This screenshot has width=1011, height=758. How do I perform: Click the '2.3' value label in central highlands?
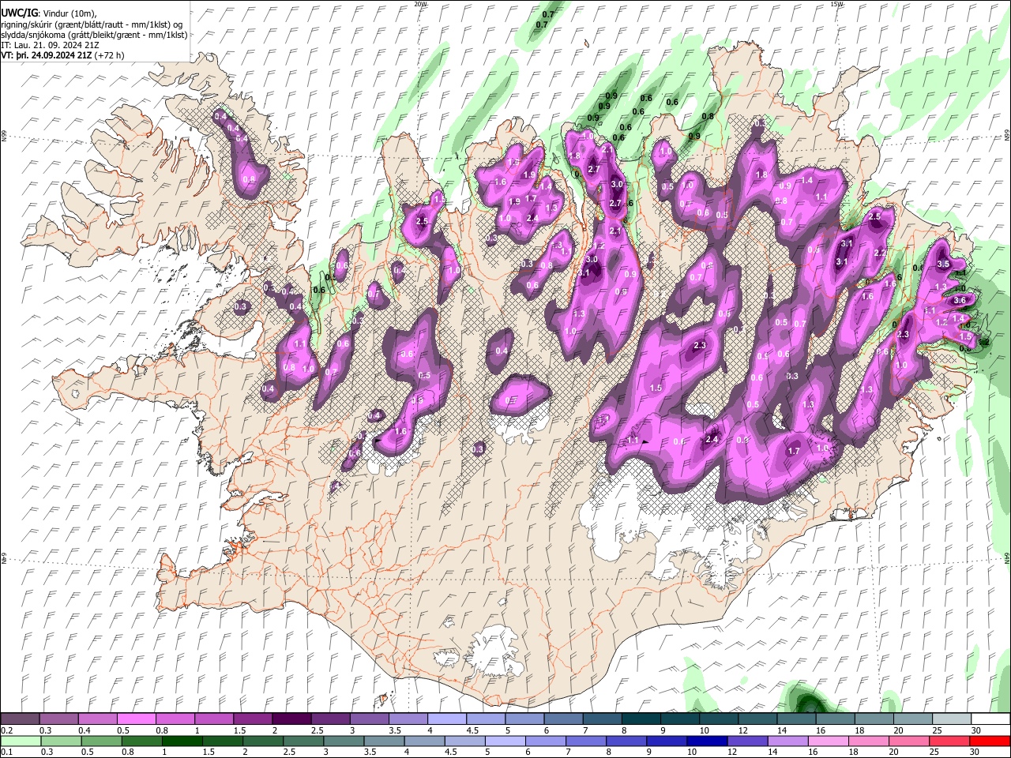tap(699, 346)
